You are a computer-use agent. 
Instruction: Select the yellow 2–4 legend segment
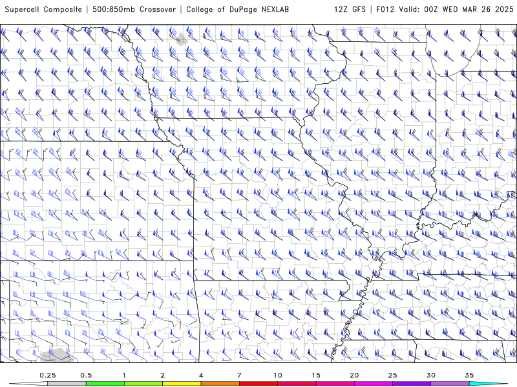[x=182, y=384]
